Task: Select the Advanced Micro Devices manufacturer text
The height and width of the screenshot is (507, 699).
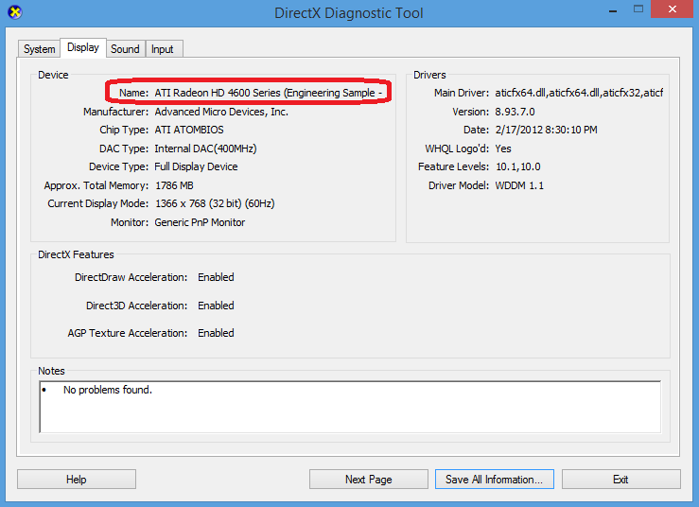Action: click(221, 112)
